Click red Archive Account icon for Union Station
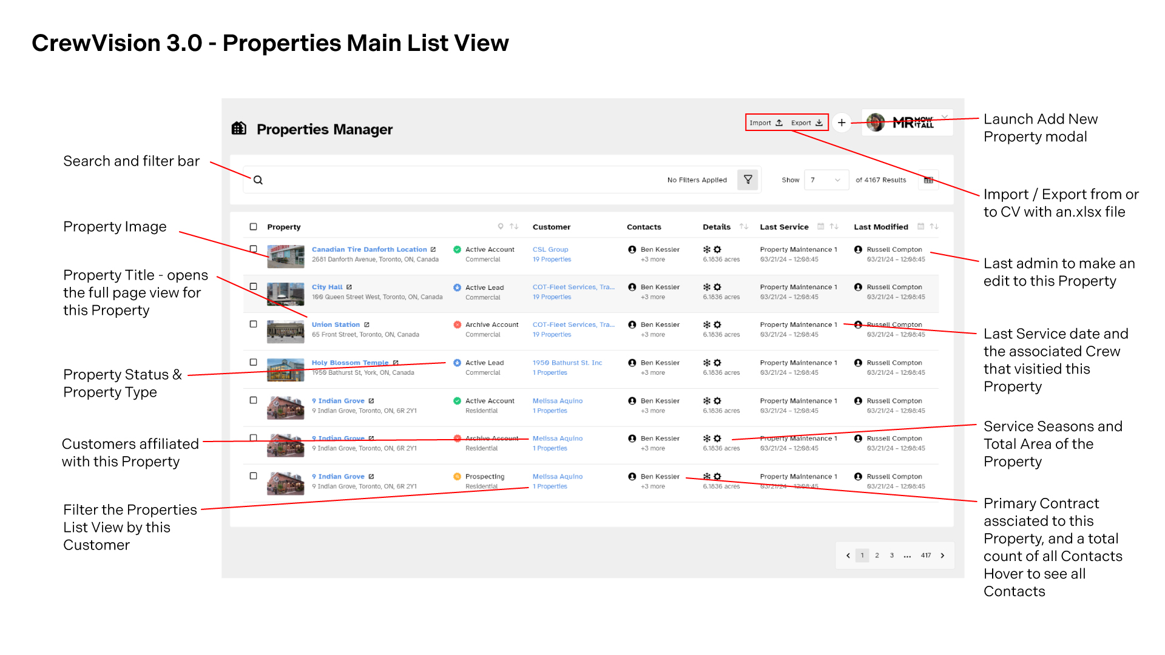 (x=458, y=324)
